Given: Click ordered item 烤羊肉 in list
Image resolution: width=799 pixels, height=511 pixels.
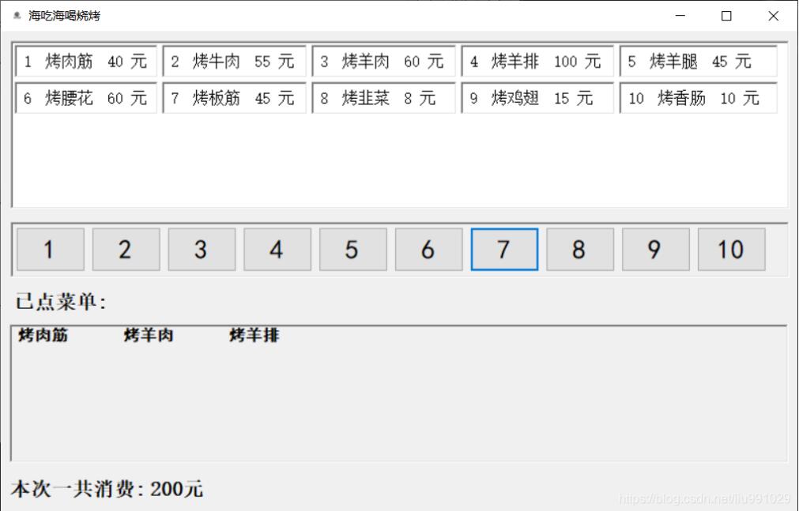Looking at the screenshot, I should pos(149,335).
